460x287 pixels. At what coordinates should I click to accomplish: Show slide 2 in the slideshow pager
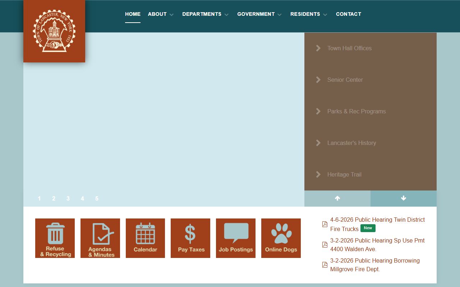(x=54, y=198)
